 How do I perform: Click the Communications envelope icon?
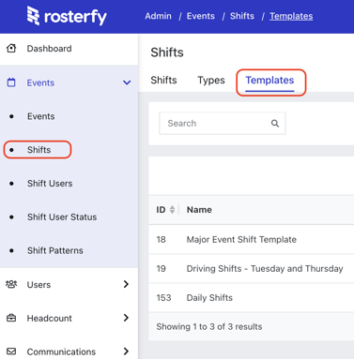(x=11, y=352)
